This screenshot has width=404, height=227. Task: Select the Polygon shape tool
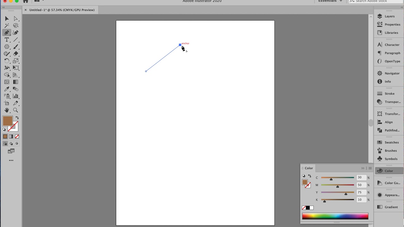point(7,47)
